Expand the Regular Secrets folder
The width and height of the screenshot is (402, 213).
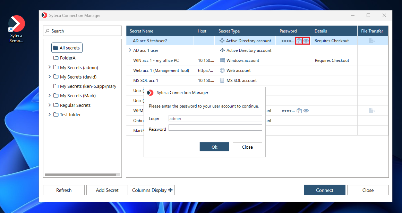point(50,105)
